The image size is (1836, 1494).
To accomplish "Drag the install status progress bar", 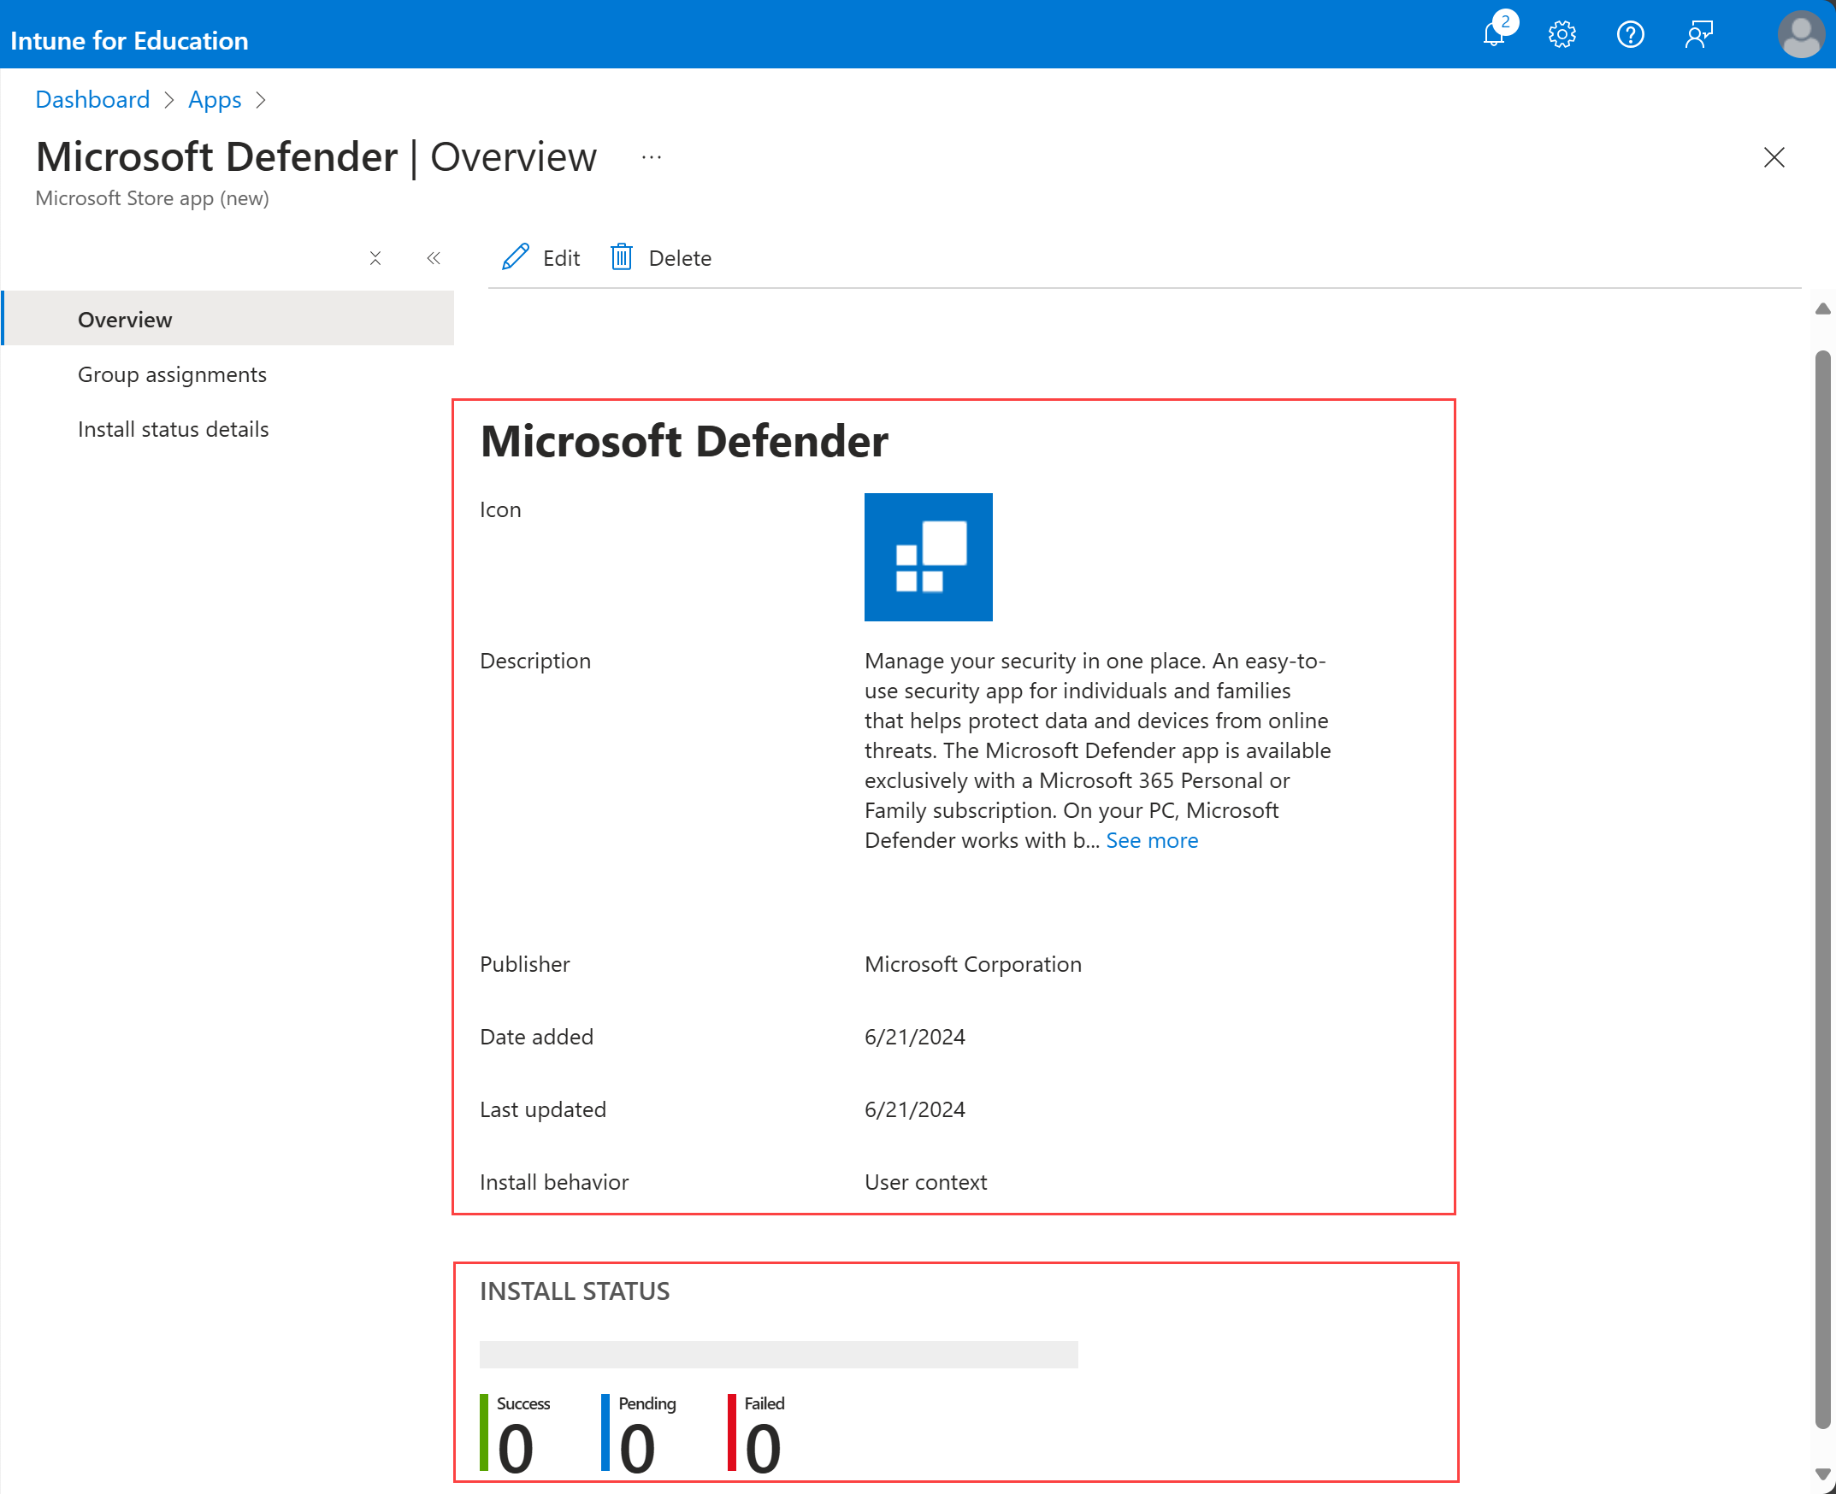I will point(777,1356).
